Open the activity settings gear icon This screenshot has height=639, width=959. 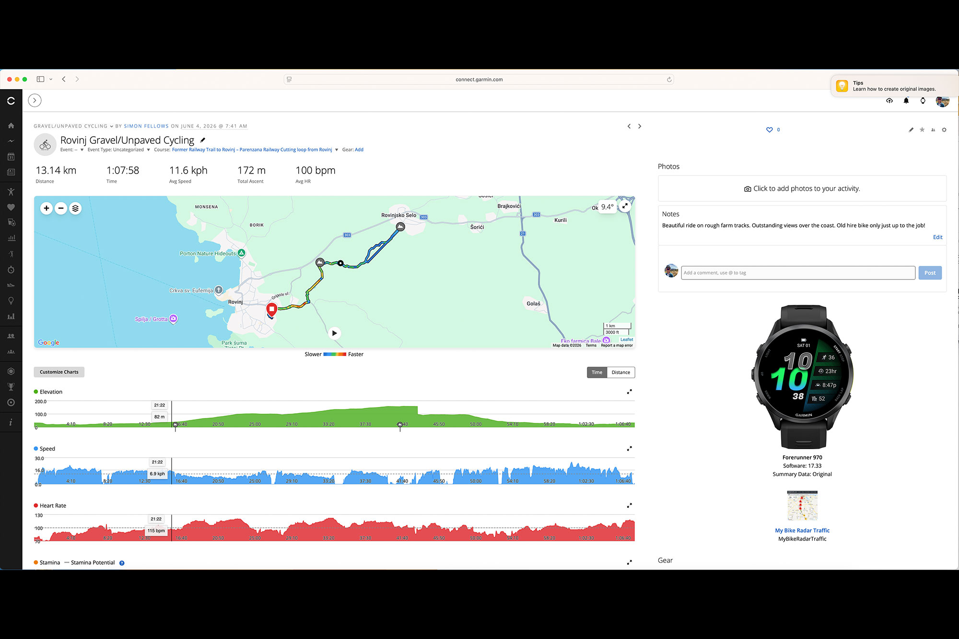pos(944,130)
